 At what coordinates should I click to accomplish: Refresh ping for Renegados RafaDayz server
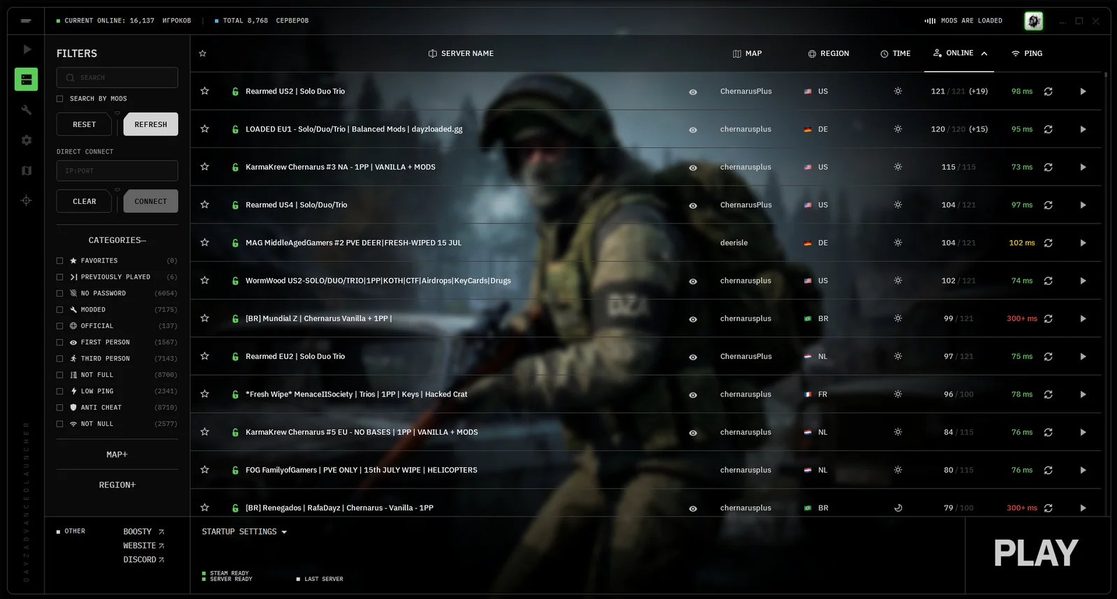coord(1048,508)
